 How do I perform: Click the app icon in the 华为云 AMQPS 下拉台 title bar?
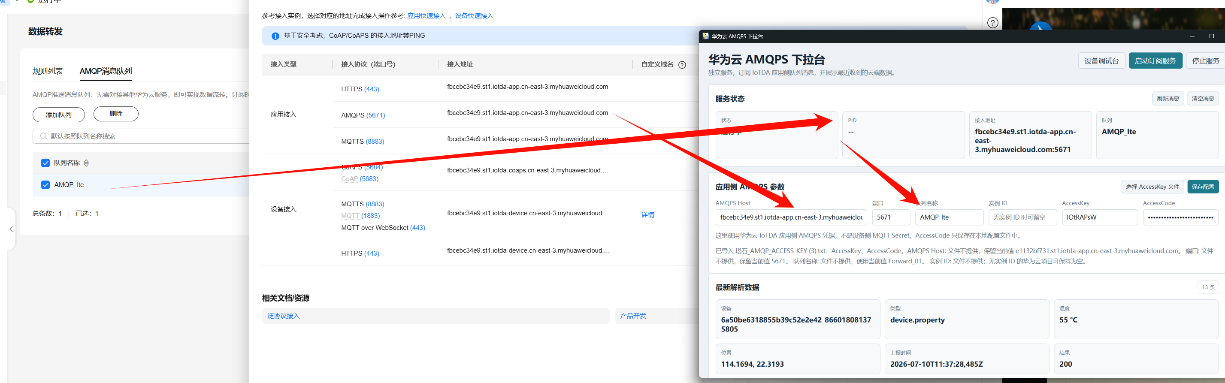(x=706, y=36)
